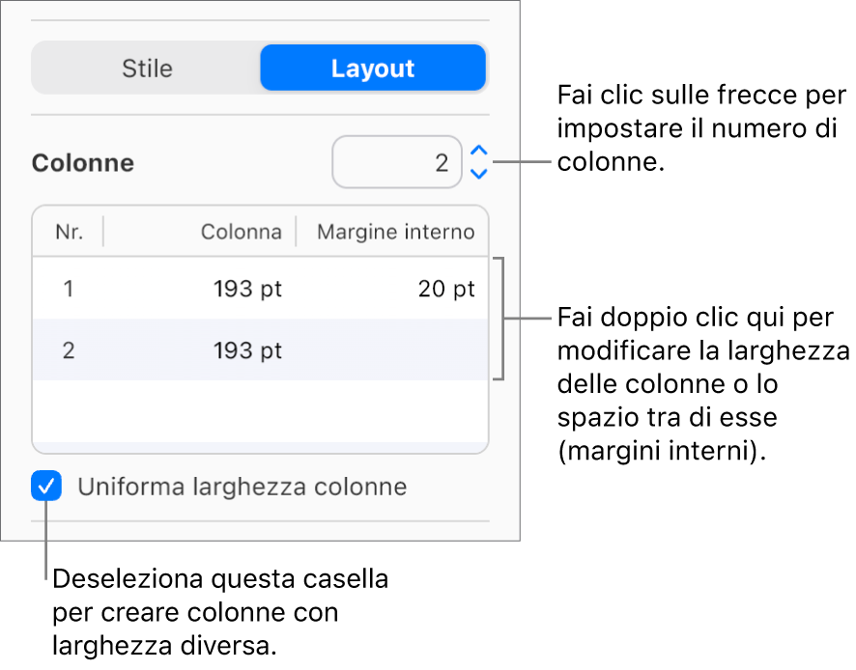Click the Colonna table header
856x670 pixels.
click(241, 232)
